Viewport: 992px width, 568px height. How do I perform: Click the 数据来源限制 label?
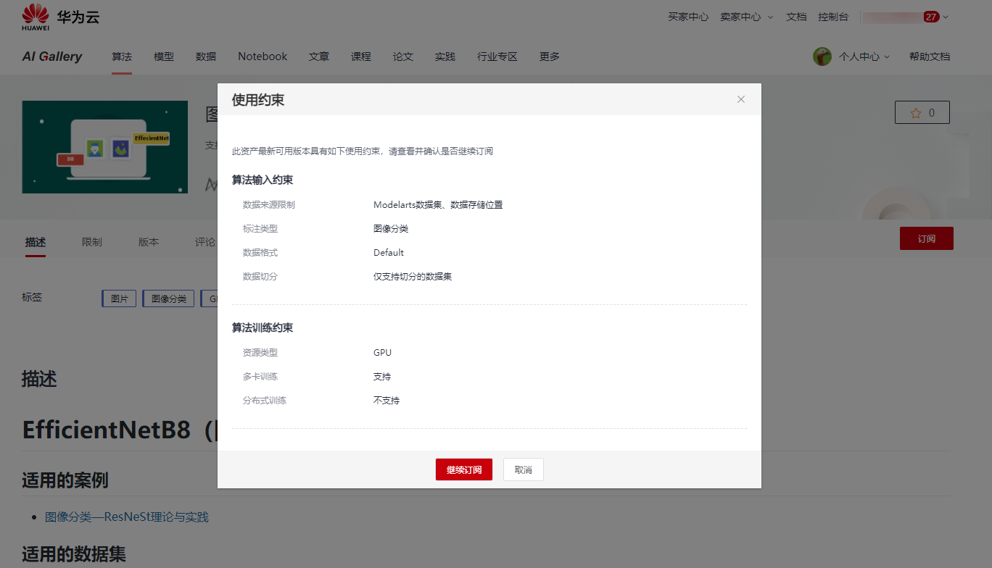[269, 205]
